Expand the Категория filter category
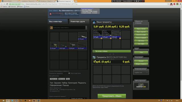This screenshot has width=182, height=102. tap(73, 83)
